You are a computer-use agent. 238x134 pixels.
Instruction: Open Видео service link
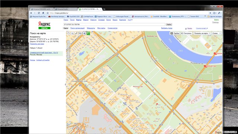pyautogui.click(x=115, y=20)
